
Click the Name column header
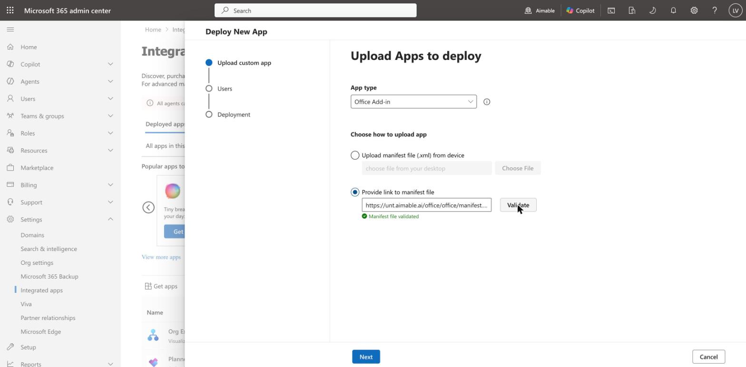pyautogui.click(x=155, y=312)
